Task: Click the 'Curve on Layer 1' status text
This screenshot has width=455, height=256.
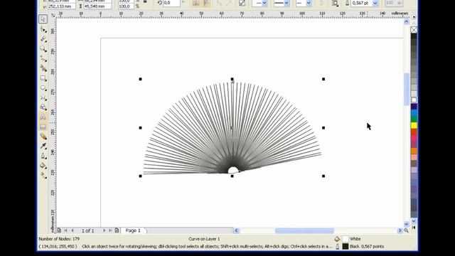Action: click(x=204, y=239)
